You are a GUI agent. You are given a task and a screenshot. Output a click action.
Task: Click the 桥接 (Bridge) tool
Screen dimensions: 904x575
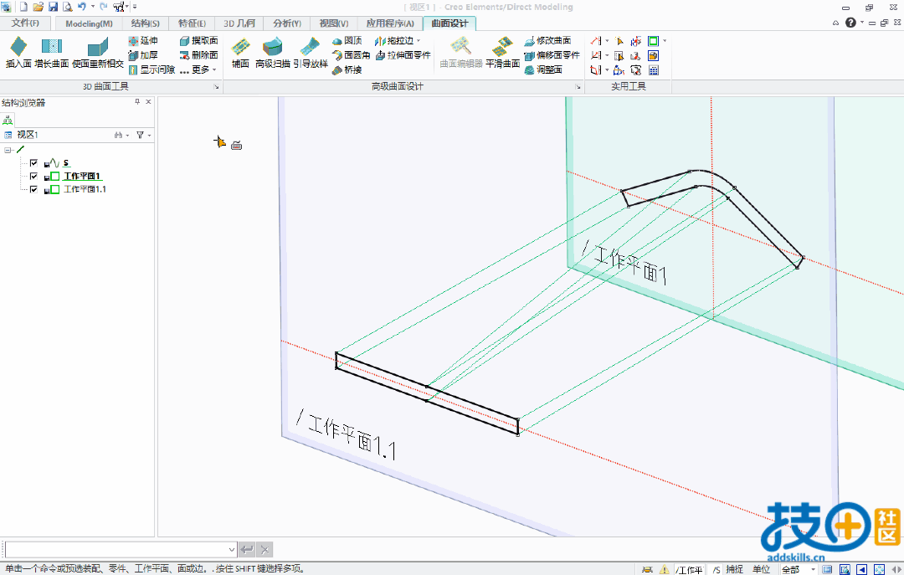click(x=347, y=69)
